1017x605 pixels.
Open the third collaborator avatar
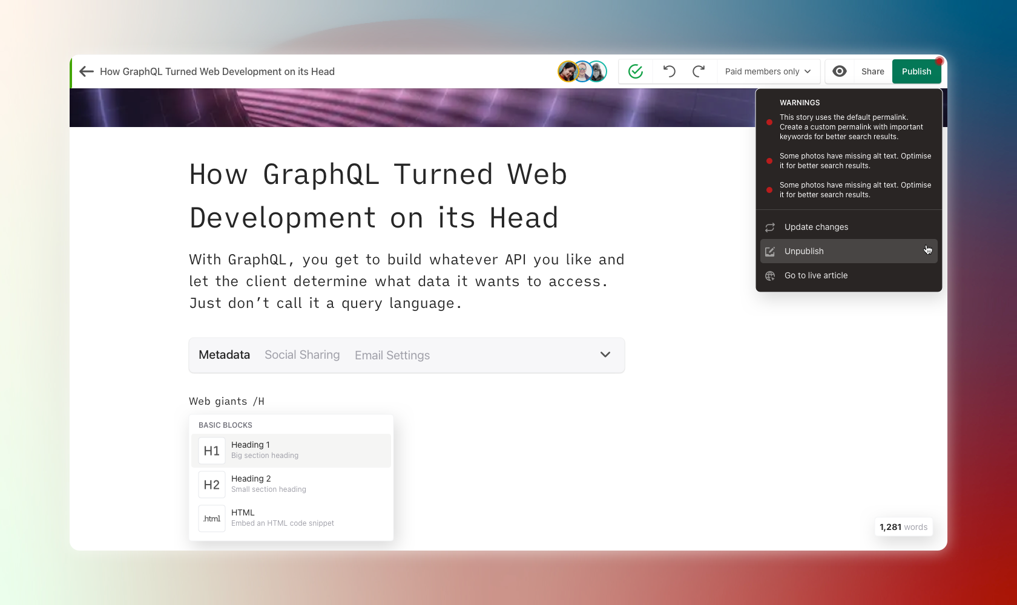click(x=597, y=71)
